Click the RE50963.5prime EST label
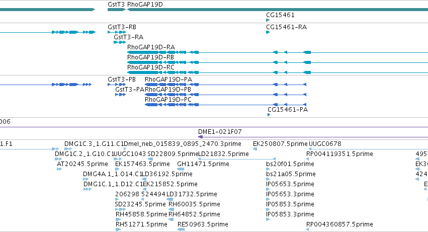428x232 pixels. click(x=203, y=224)
